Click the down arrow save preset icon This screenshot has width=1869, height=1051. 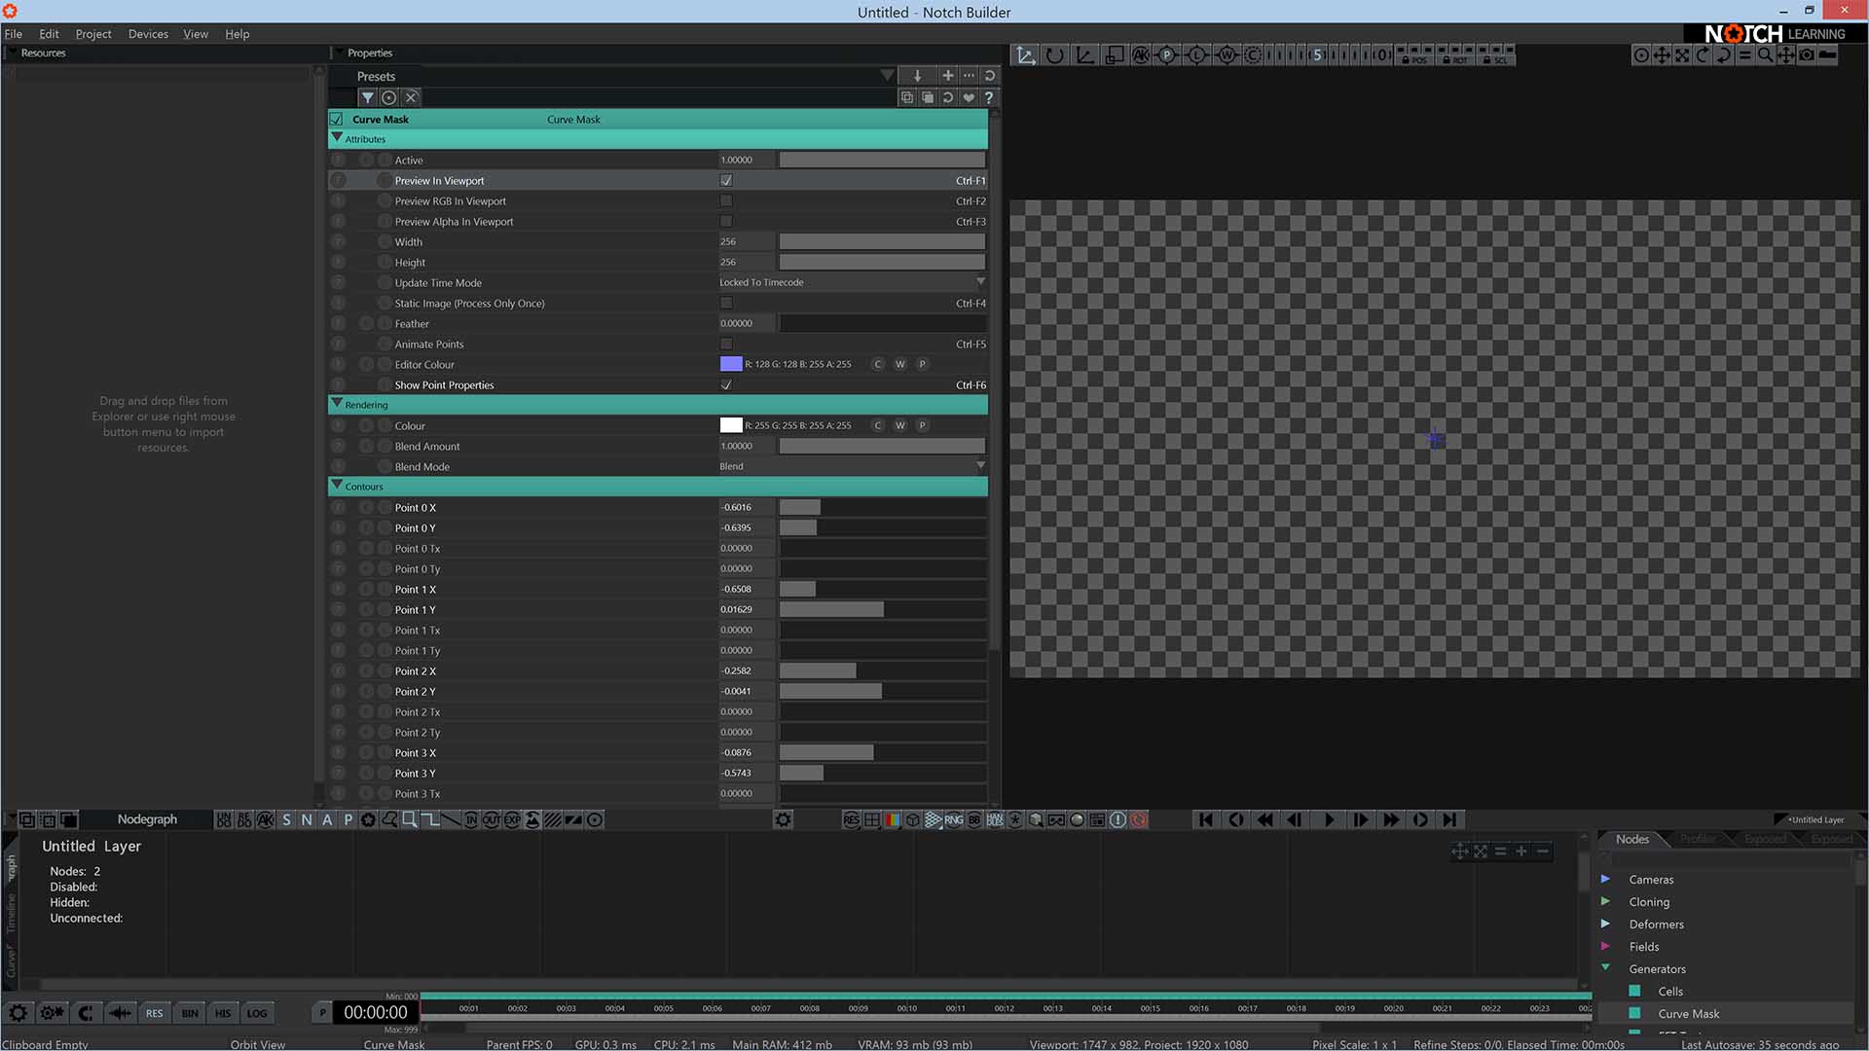pos(917,76)
